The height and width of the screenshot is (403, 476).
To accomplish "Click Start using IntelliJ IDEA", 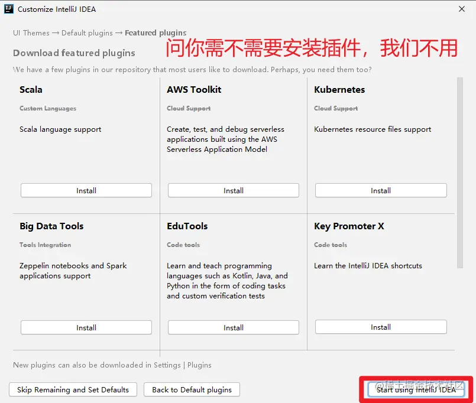I will [416, 389].
